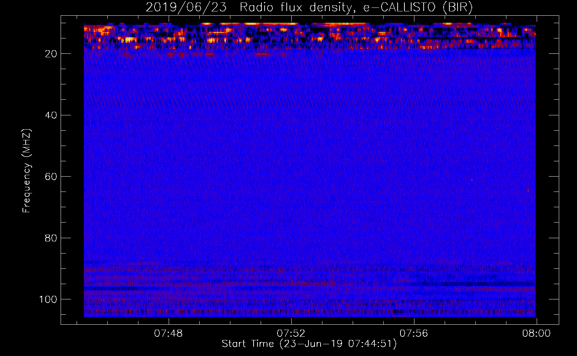Select the e-CALLISTO text in the title

pos(399,7)
